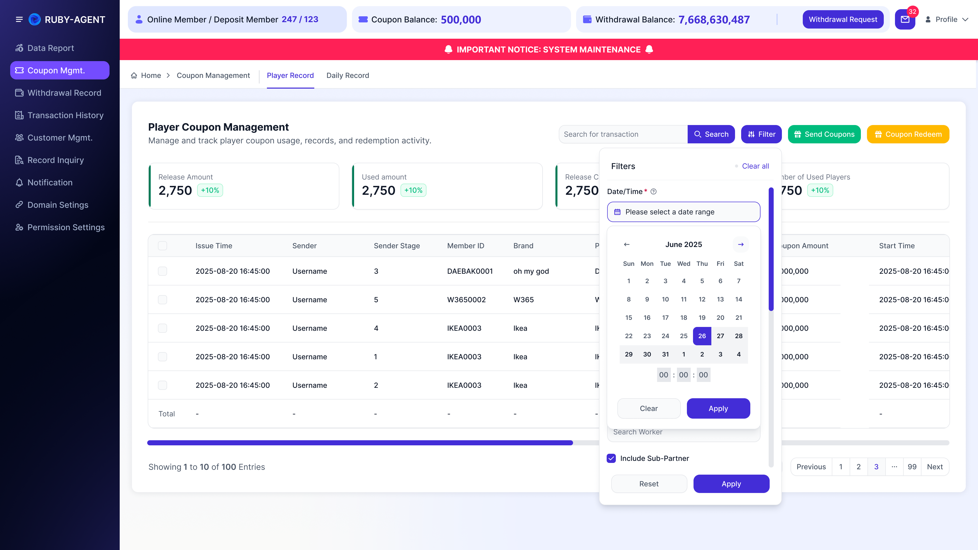Screen dimensions: 978x550
Task: Check the row with sender stage 2
Action: (x=162, y=385)
